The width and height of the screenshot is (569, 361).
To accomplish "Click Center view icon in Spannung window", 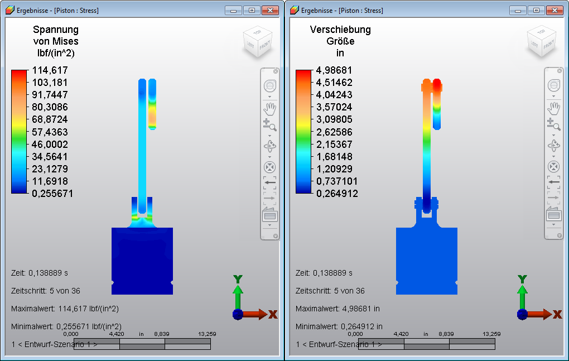I will click(269, 167).
